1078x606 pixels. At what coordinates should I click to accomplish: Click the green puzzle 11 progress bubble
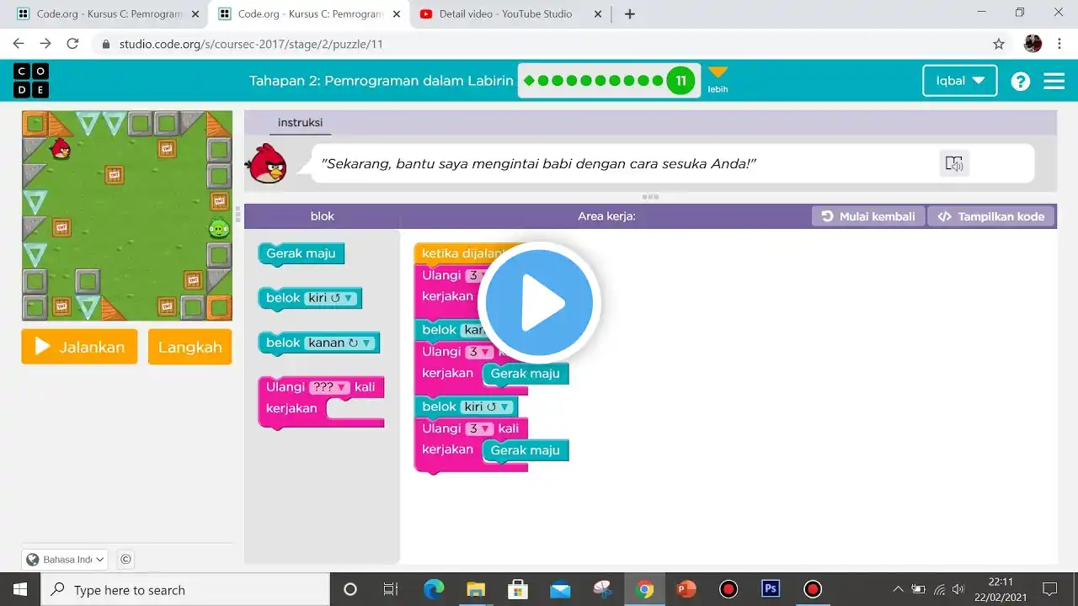pyautogui.click(x=680, y=81)
